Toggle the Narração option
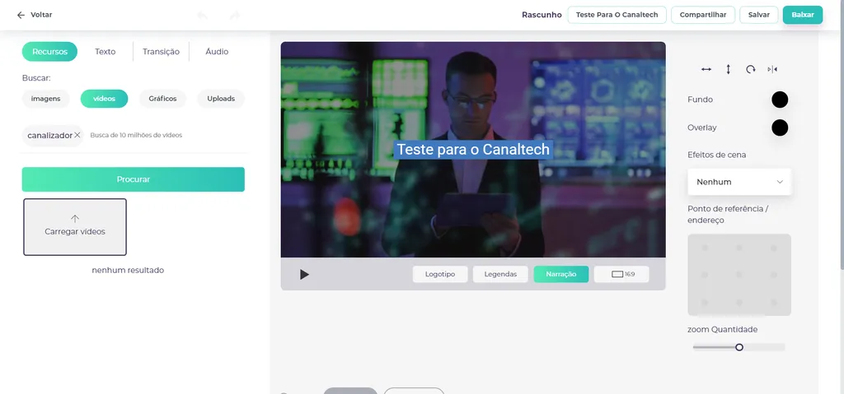 [561, 274]
